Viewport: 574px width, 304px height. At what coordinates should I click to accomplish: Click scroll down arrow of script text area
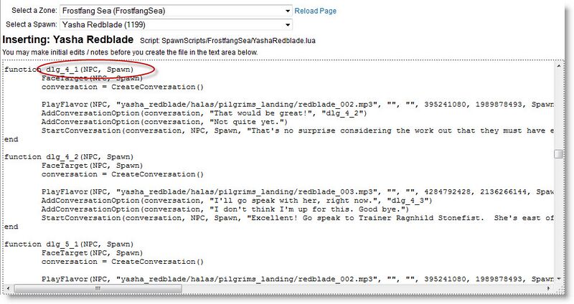[559, 279]
